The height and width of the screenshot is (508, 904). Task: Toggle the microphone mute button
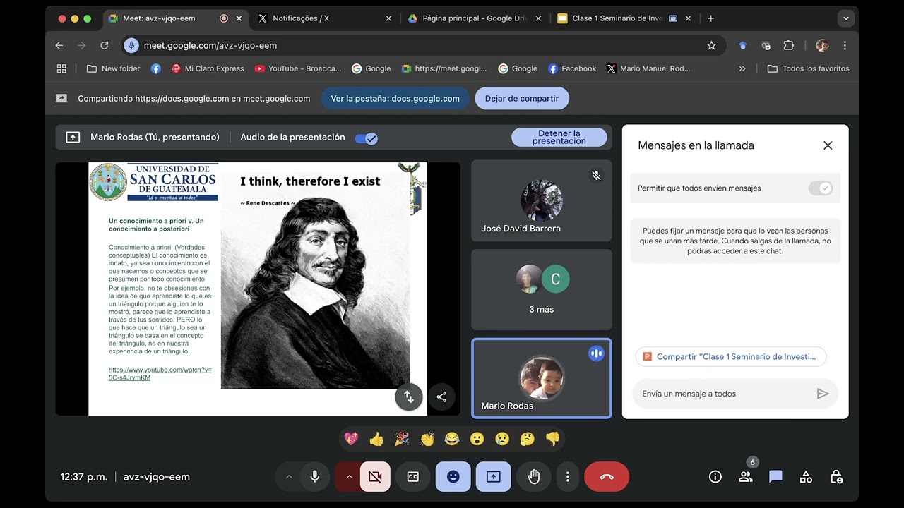point(315,477)
